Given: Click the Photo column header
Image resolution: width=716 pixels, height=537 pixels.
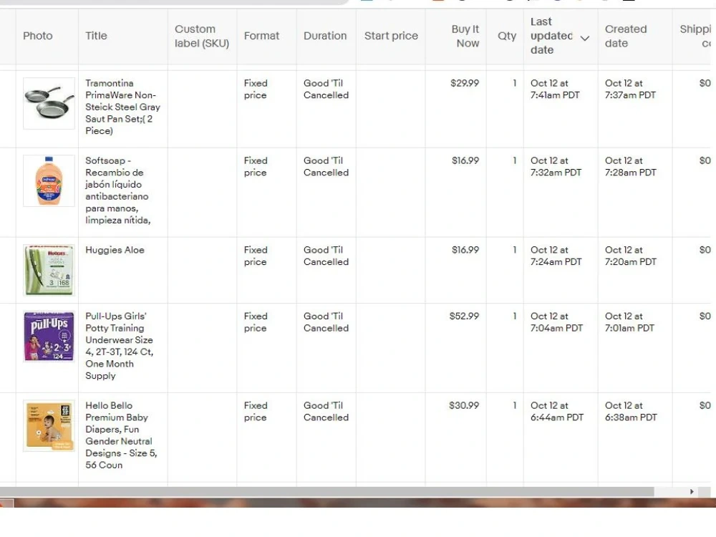Looking at the screenshot, I should (38, 36).
